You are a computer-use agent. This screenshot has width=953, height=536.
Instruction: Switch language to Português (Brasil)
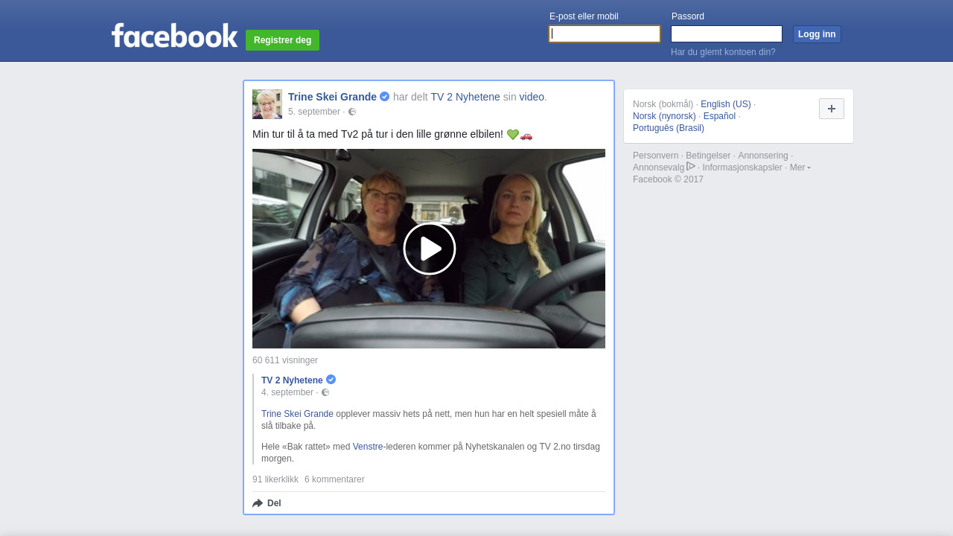pyautogui.click(x=669, y=128)
